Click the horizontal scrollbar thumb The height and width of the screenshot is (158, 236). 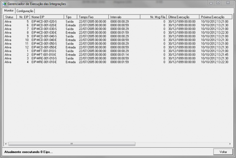72,144
